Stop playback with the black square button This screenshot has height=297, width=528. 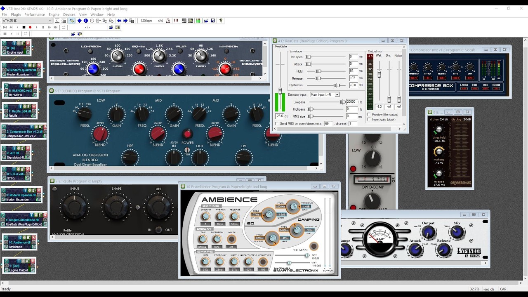coord(24,27)
